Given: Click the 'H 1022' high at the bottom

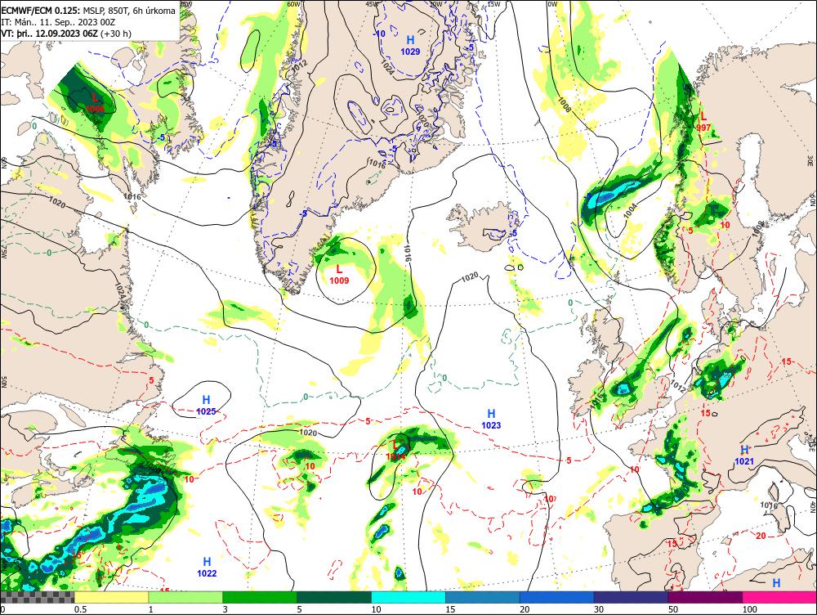Looking at the screenshot, I should coord(207,568).
